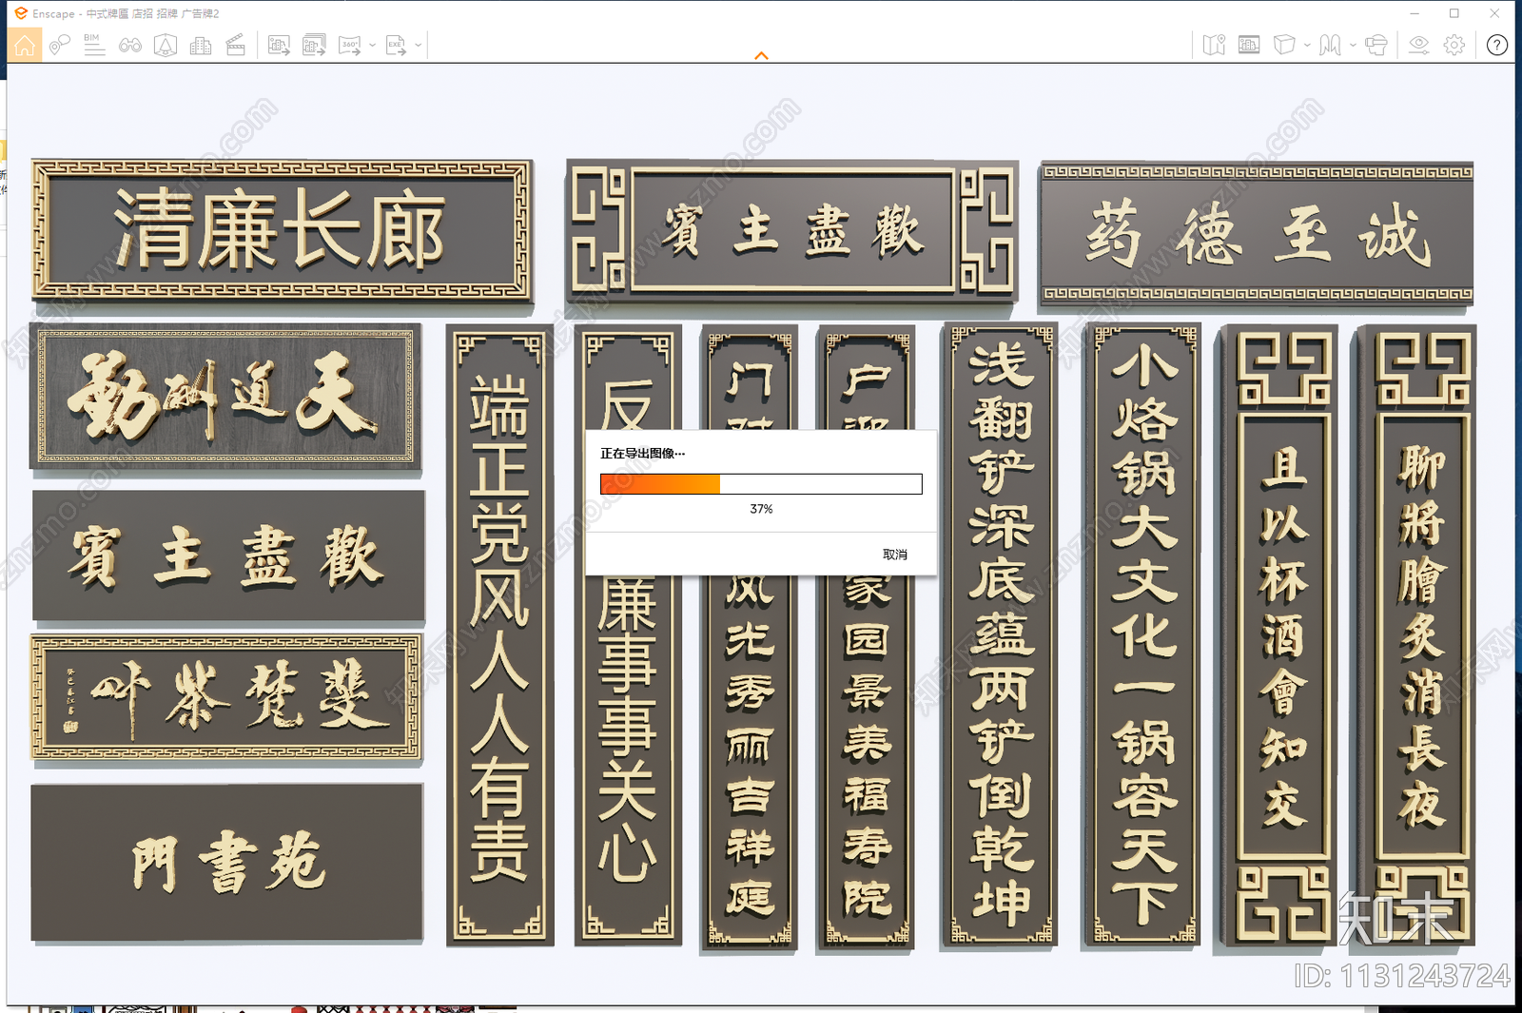Click the 門書苑 sign in the viewport
Screen dimensions: 1522x1013
click(227, 863)
